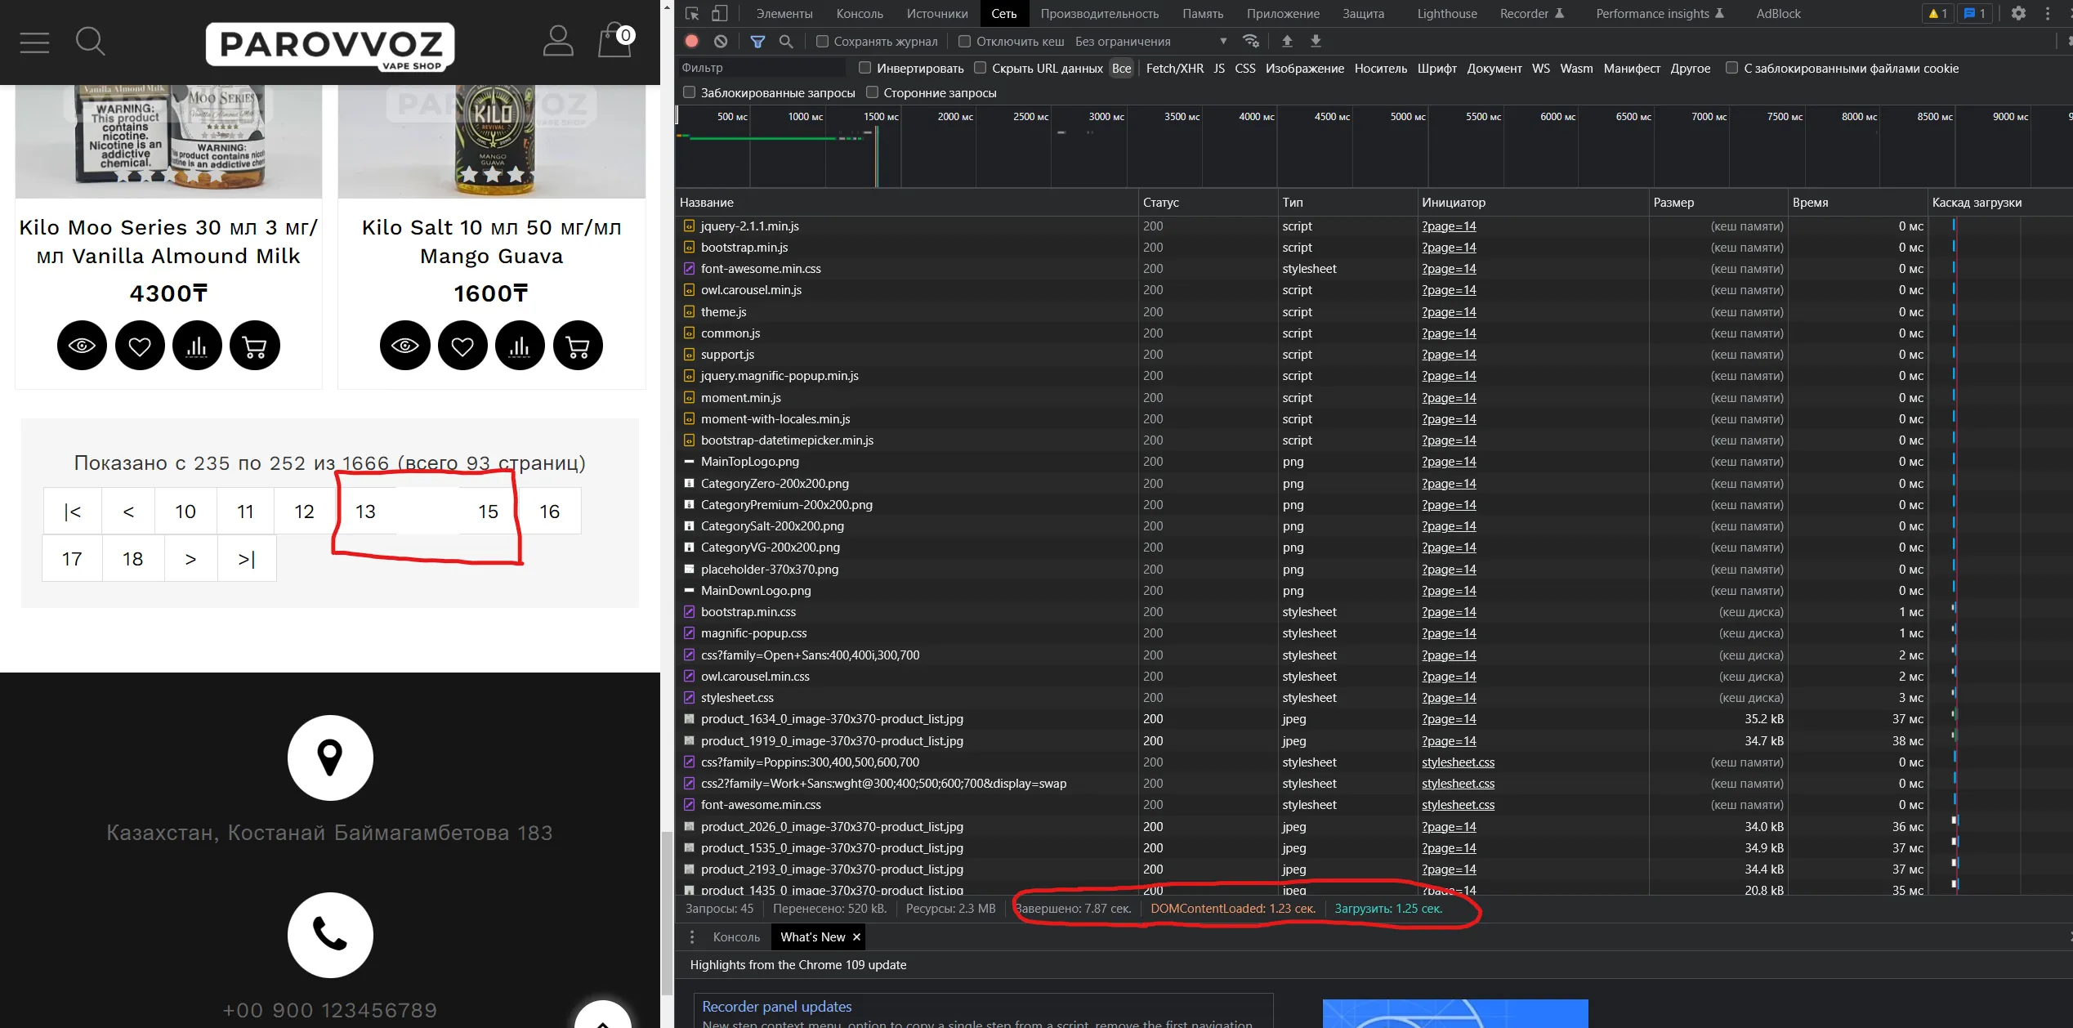Switch to the Источники tab

click(936, 14)
